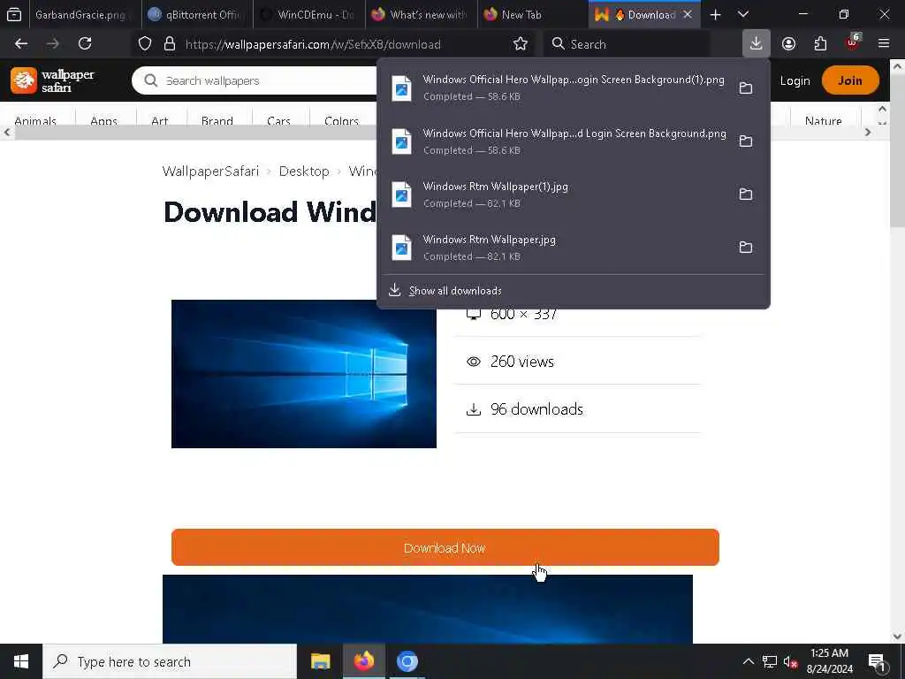905x679 pixels.
Task: Open new tab with plus button
Action: tap(716, 15)
